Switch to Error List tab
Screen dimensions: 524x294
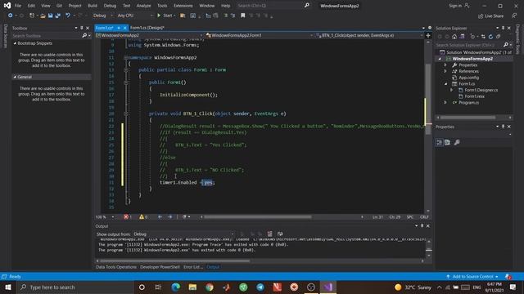(x=193, y=267)
